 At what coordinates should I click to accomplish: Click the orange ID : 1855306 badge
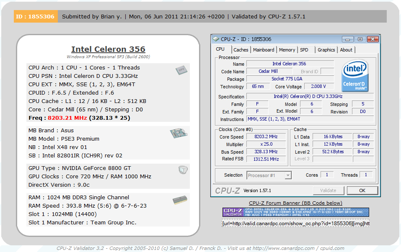pyautogui.click(x=36, y=16)
